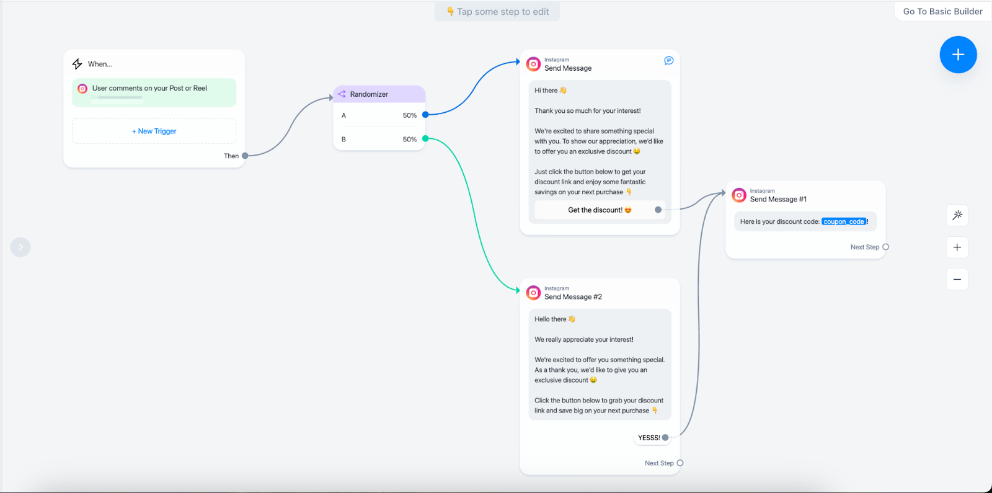Click the lightning bolt When icon
This screenshot has width=992, height=493.
click(77, 64)
